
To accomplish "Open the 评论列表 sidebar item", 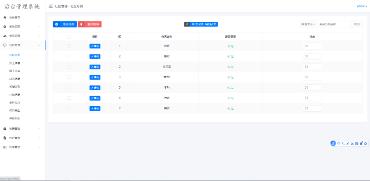I will pyautogui.click(x=15, y=118).
